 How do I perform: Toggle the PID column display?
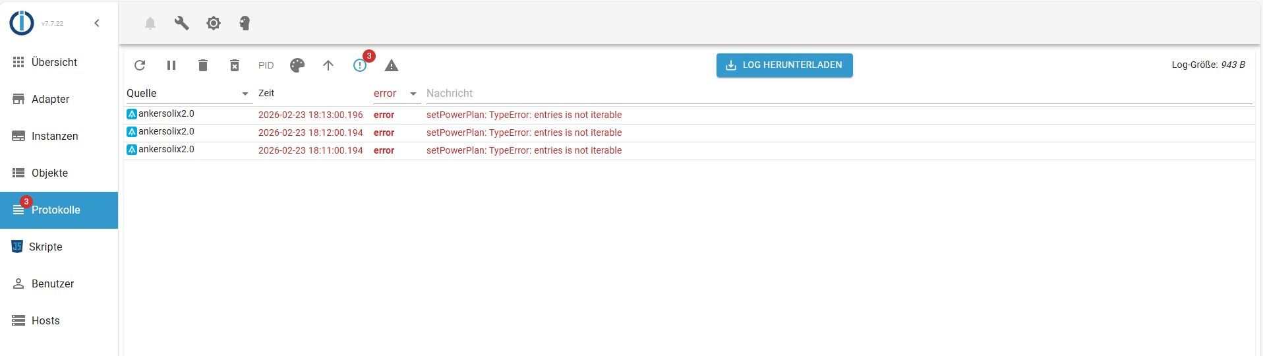coord(266,65)
